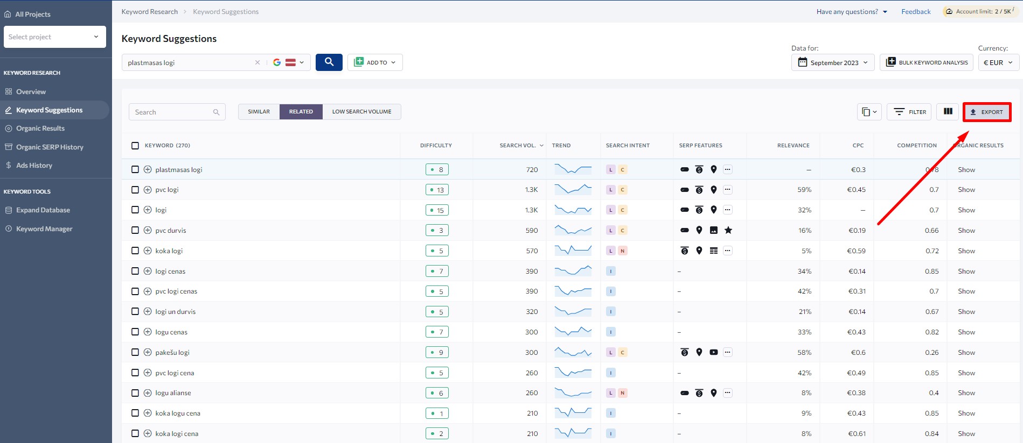Check the box for 'logu alianse'

[135, 393]
